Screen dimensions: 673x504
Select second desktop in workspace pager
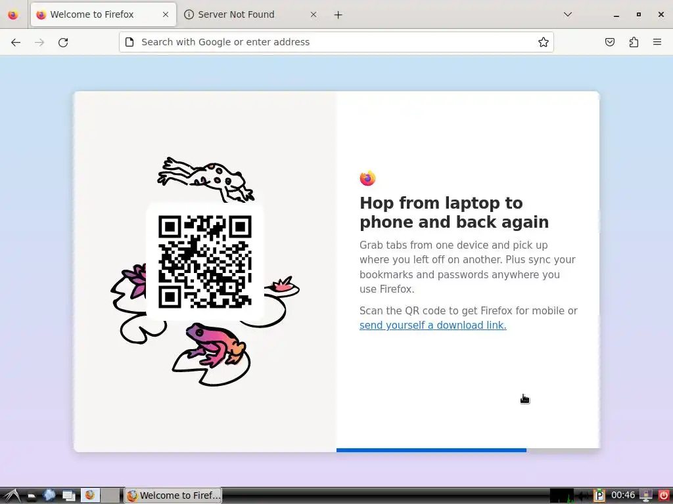[x=110, y=495]
